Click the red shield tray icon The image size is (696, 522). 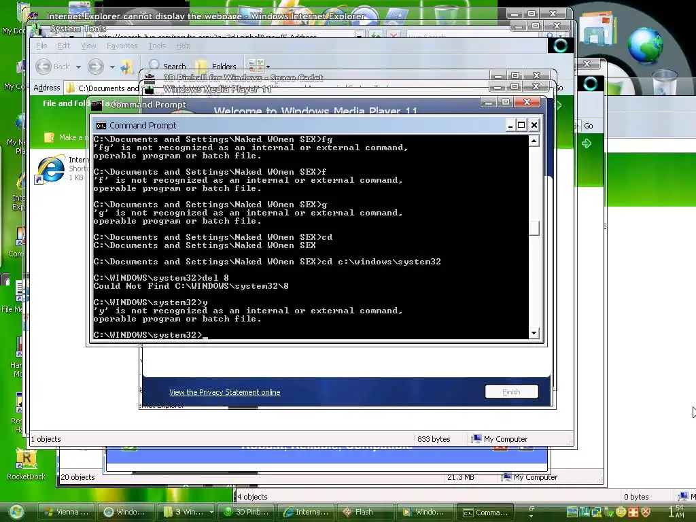tap(646, 512)
